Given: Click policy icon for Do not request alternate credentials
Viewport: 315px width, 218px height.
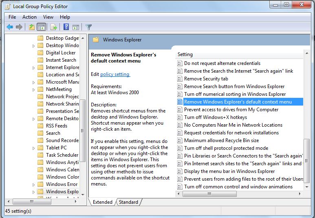Looking at the screenshot, I should point(180,63).
